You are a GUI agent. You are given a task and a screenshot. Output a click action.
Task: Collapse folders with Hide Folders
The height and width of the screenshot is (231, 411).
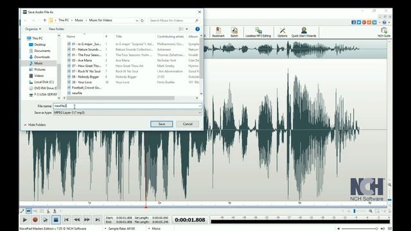coord(35,124)
